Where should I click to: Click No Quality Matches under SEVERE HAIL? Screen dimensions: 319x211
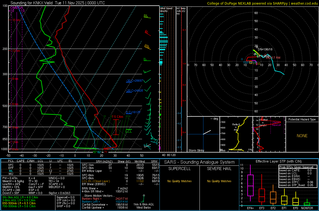tap(219, 181)
